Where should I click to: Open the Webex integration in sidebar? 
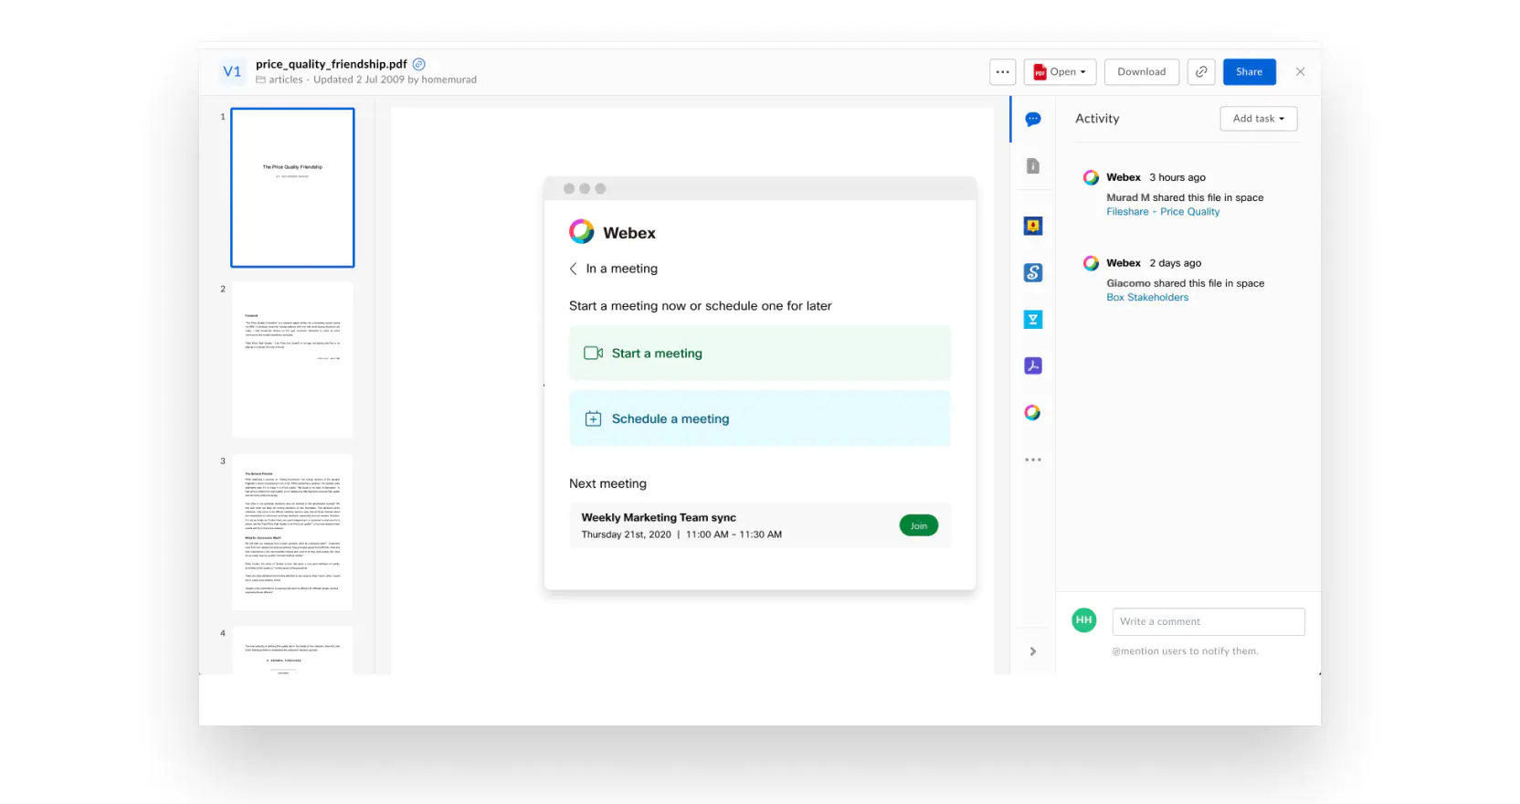(x=1033, y=412)
